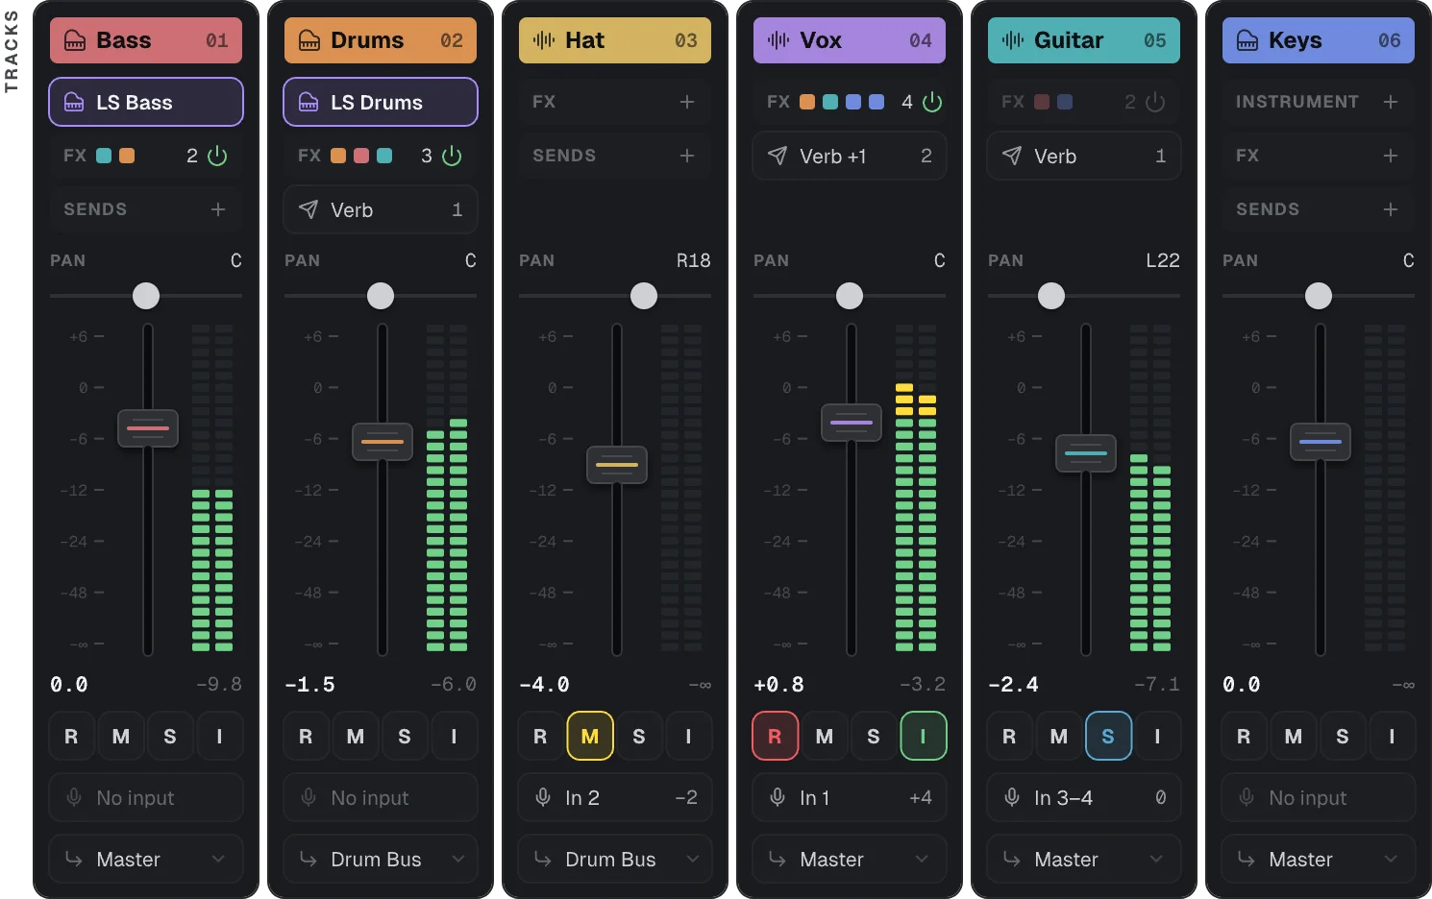Open the Bass output routing dropdown
The height and width of the screenshot is (899, 1432).
[x=146, y=859]
